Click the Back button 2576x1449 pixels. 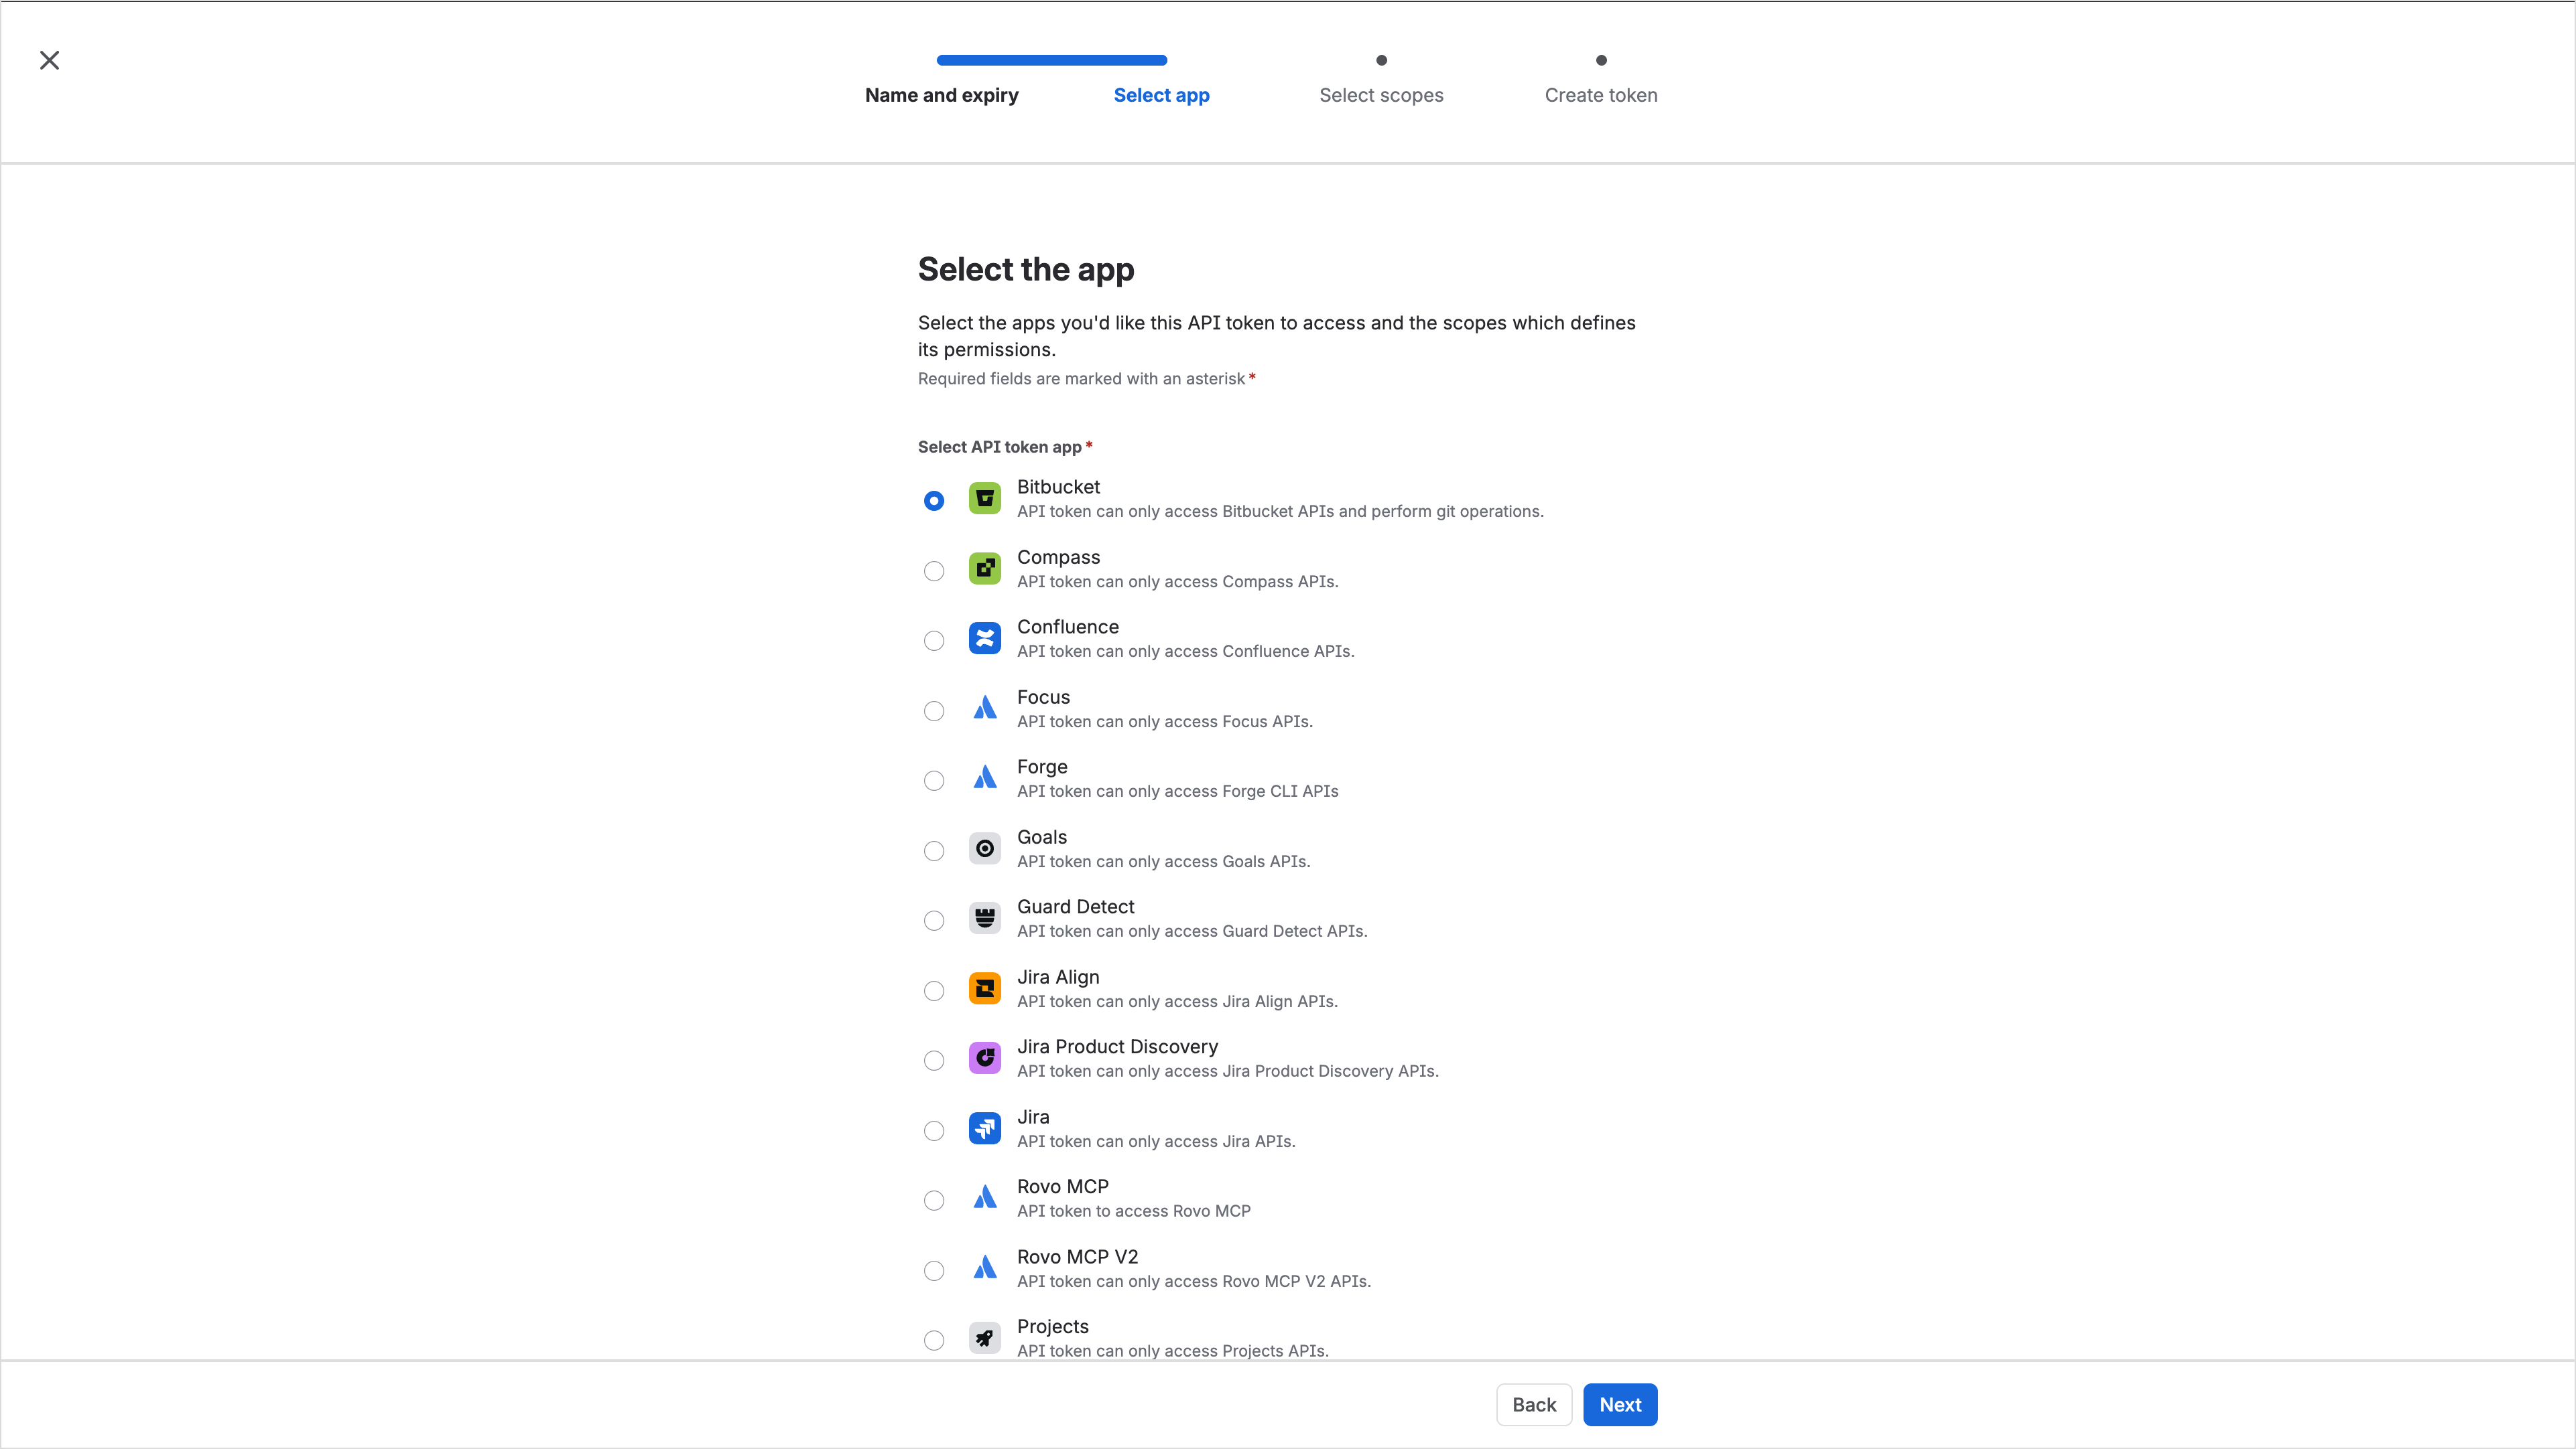coord(1534,1404)
